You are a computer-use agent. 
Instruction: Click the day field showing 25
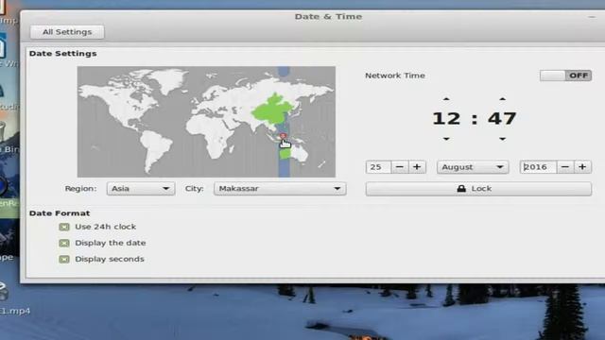(378, 167)
